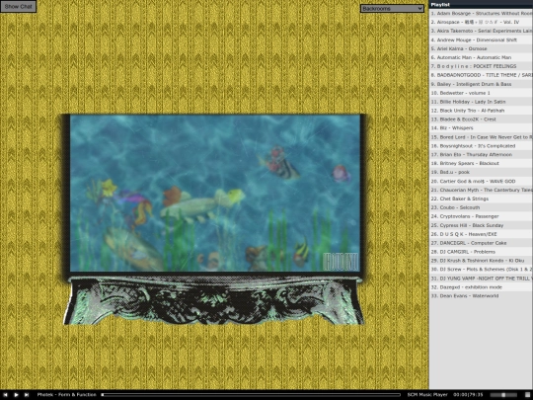Select 'Bedwetter - volume 1' track
The height and width of the screenshot is (400, 533).
tap(481, 93)
